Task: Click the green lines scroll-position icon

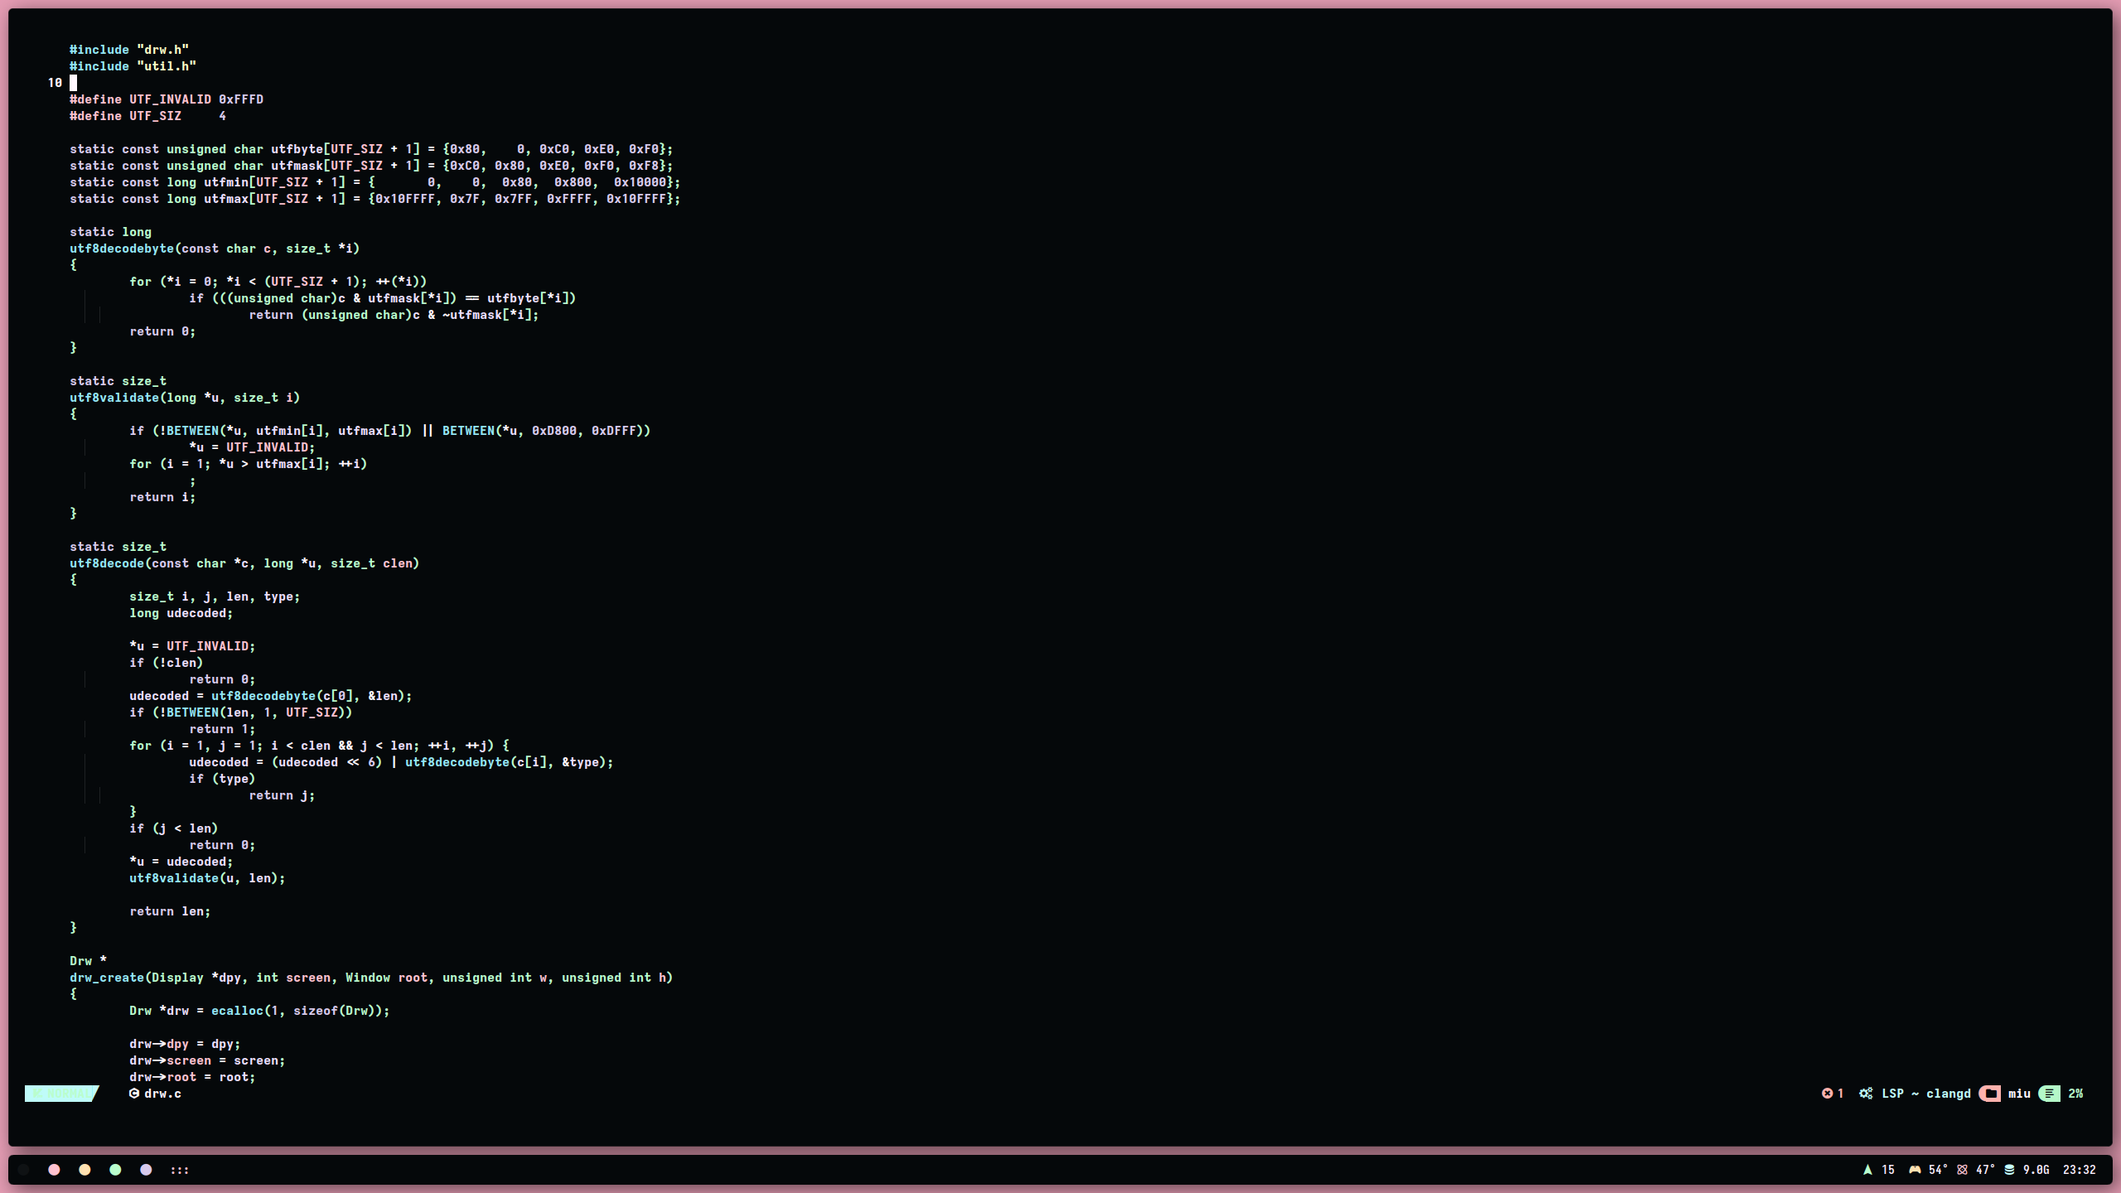Action: click(2049, 1094)
